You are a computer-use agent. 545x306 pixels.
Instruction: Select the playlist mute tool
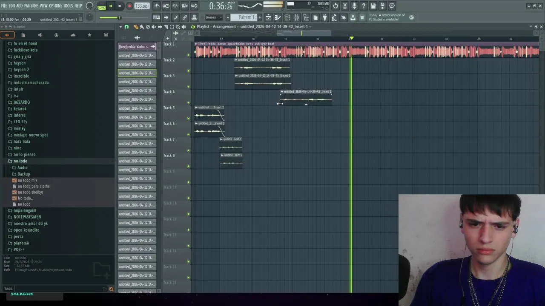click(154, 27)
